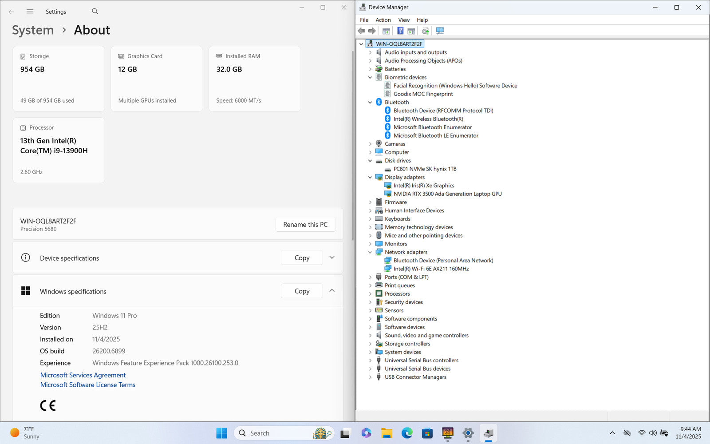Collapse the Bluetooth device category
The height and width of the screenshot is (444, 710).
[x=370, y=103]
